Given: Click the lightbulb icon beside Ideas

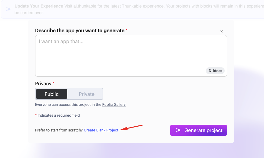Looking at the screenshot, I should (x=210, y=71).
